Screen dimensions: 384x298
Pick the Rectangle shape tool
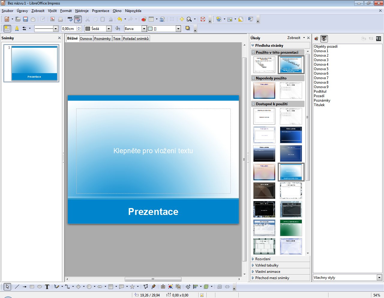click(32, 287)
